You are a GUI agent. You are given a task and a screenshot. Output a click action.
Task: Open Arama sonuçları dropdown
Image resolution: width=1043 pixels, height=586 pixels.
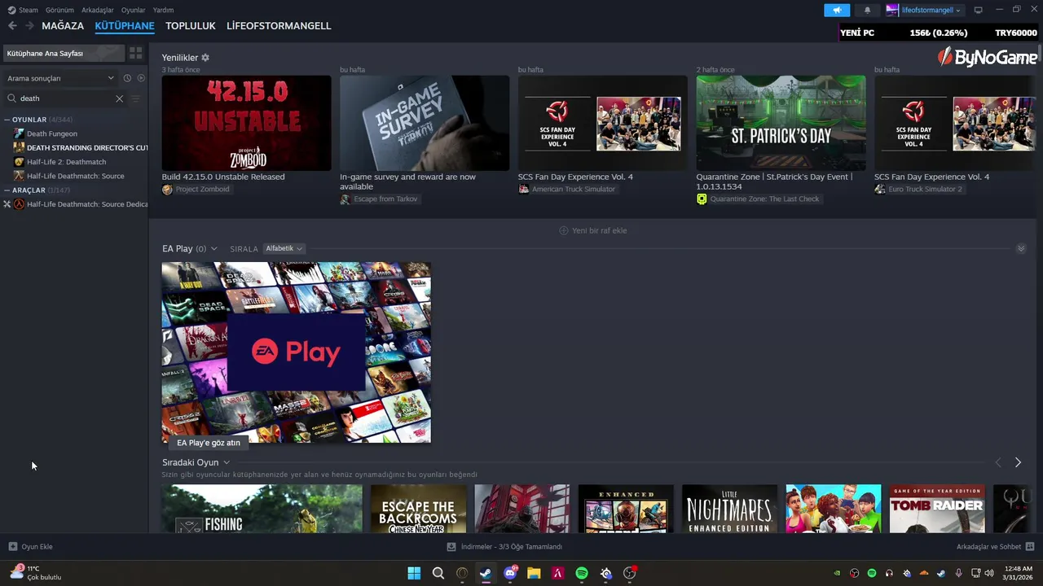(61, 78)
